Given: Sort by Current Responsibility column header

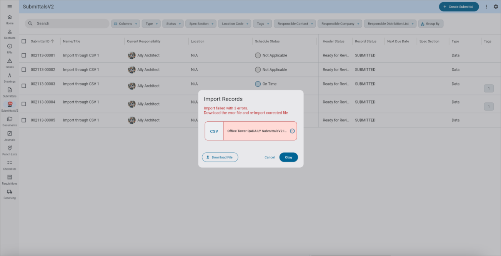Looking at the screenshot, I should 144,41.
